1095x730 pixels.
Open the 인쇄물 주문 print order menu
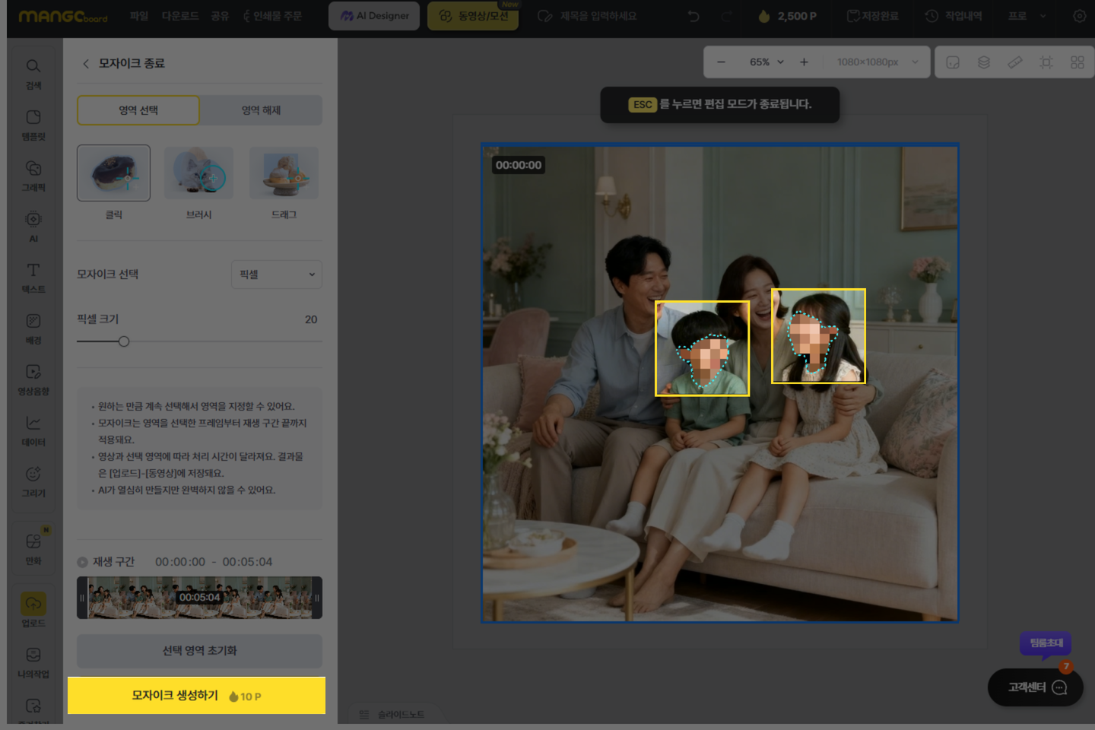[x=272, y=16]
